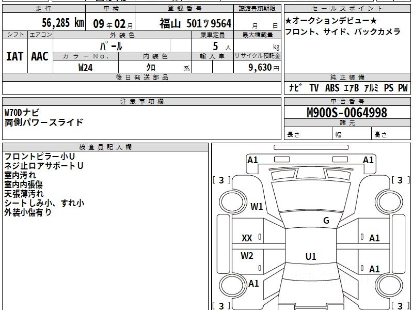Select the AAC air conditioner cell
Screen dimensions: 413x310
(x=40, y=56)
